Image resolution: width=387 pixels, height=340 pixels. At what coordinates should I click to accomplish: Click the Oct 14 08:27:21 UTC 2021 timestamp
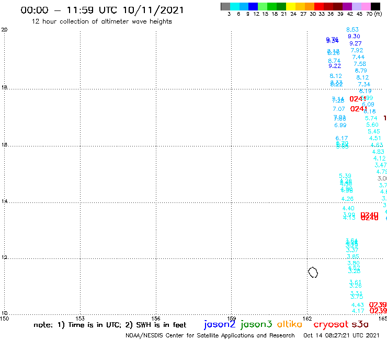(x=342, y=335)
